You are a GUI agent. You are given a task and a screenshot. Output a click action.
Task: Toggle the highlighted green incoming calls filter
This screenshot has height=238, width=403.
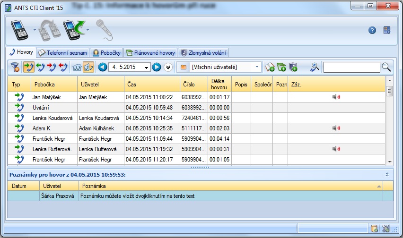point(28,67)
